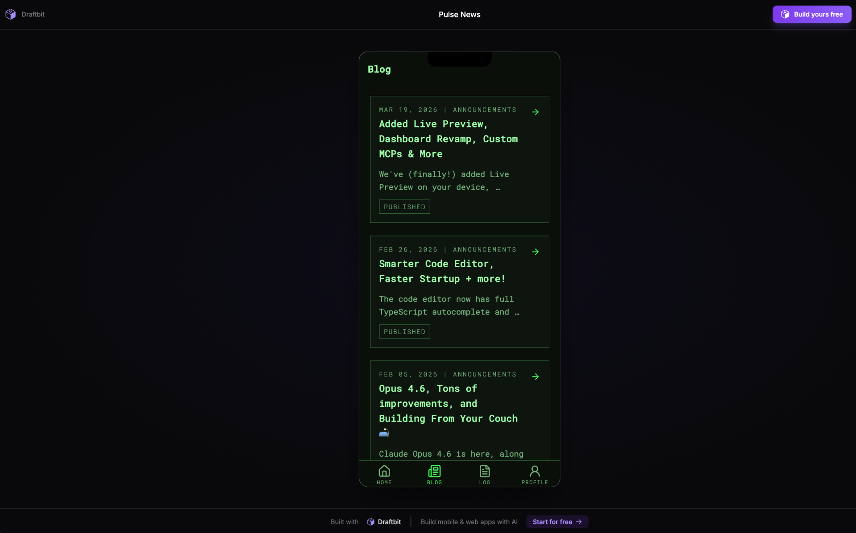
Task: Click Published badge on Feb 26 post
Action: click(404, 332)
